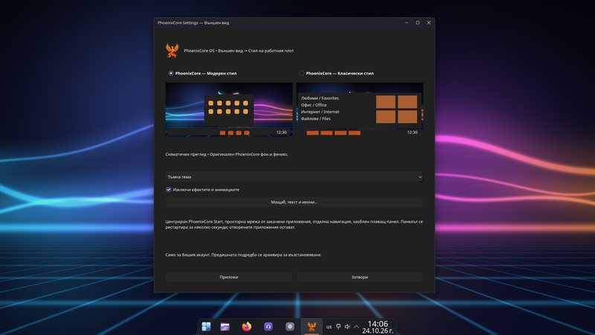Maximize the PhoenixCore Settings window

pyautogui.click(x=417, y=23)
